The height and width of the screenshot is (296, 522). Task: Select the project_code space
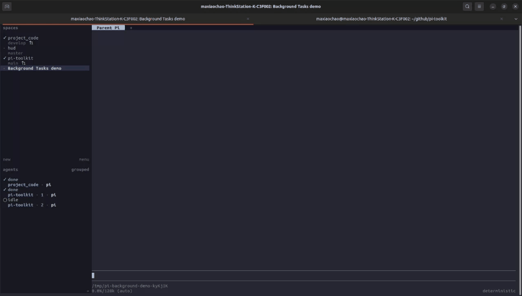click(x=23, y=38)
